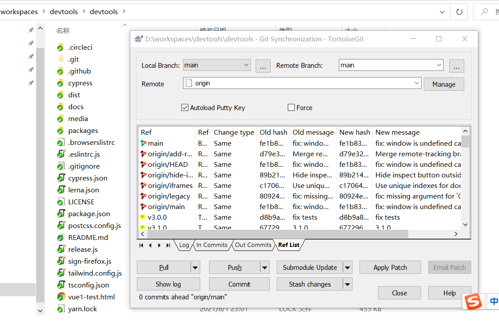
Task: Select the docs folder icon
Action: pyautogui.click(x=60, y=107)
